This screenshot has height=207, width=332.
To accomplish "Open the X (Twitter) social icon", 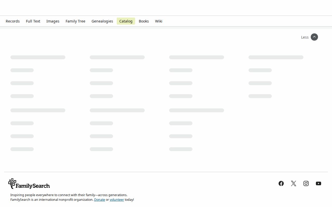I will pyautogui.click(x=294, y=183).
